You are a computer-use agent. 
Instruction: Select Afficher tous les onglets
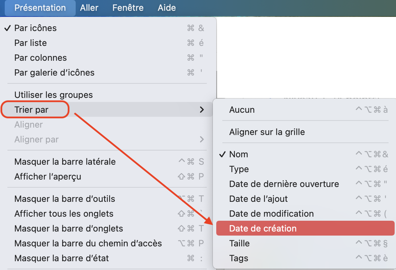tap(64, 214)
